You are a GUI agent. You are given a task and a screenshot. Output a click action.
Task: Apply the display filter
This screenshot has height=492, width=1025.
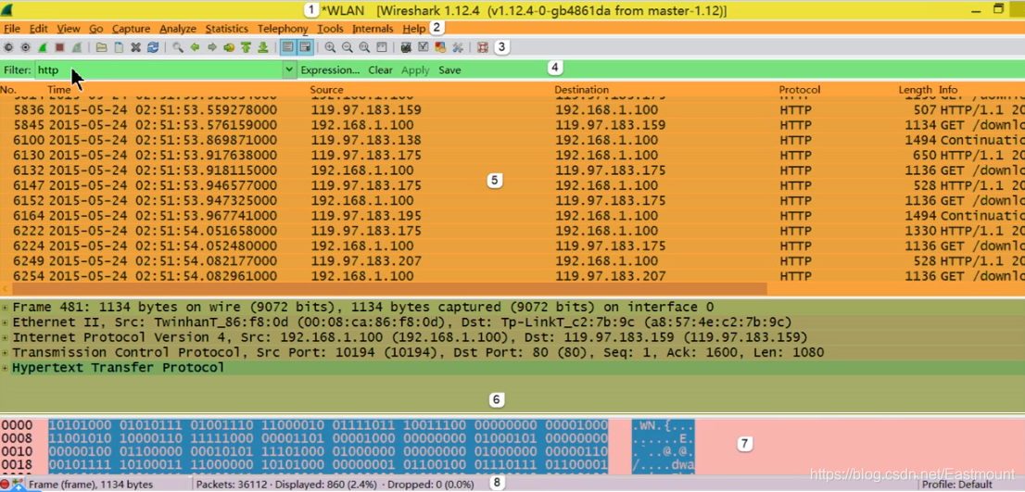coord(415,69)
